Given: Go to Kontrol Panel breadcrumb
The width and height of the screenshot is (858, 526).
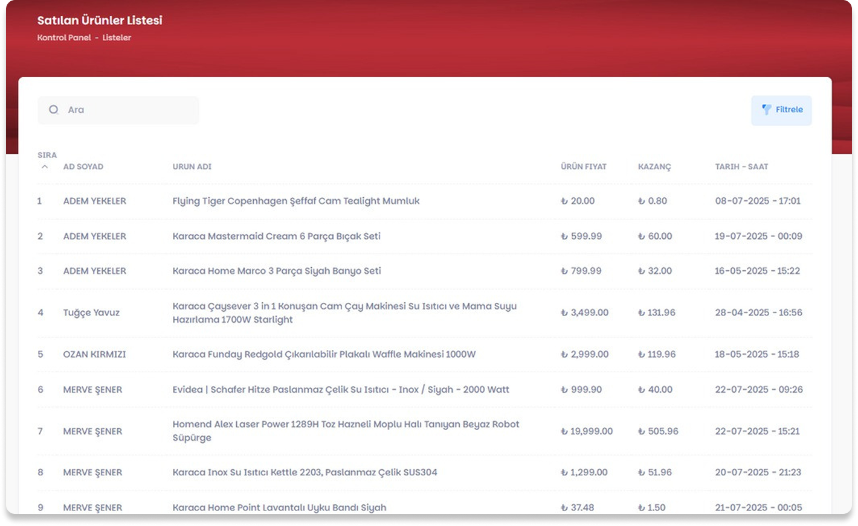Looking at the screenshot, I should click(x=64, y=37).
